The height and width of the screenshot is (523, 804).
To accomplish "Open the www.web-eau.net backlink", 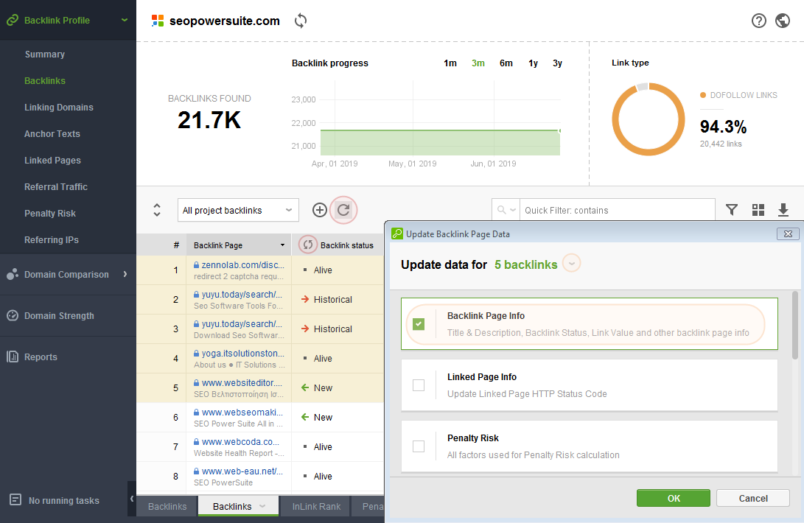I will tap(242, 471).
